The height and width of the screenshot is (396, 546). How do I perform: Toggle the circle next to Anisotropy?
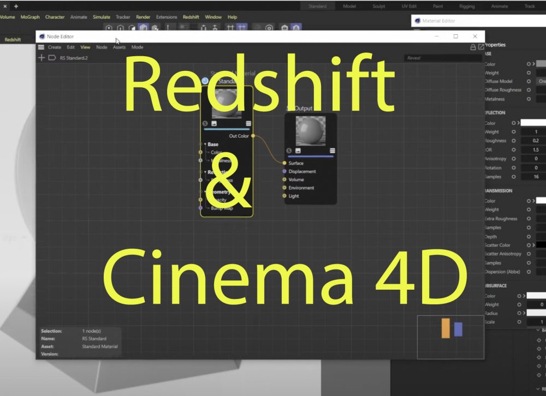point(513,158)
